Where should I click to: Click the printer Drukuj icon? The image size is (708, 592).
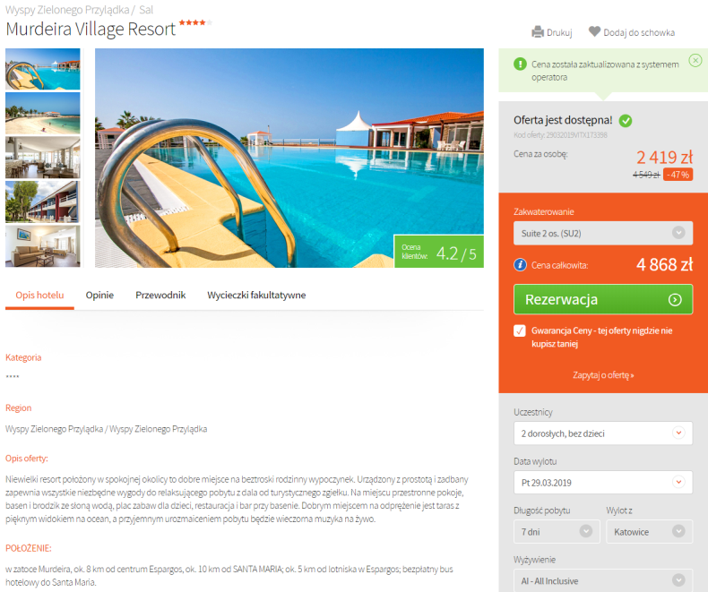click(538, 32)
